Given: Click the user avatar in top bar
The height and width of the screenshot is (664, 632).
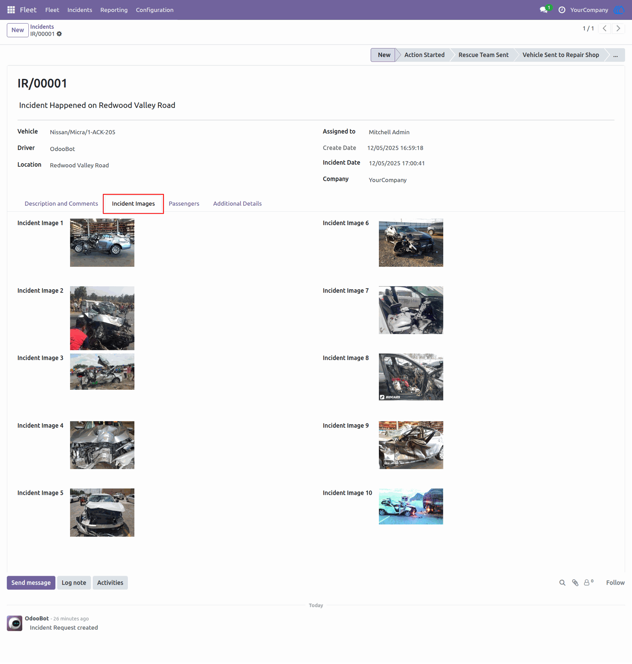Looking at the screenshot, I should (619, 10).
